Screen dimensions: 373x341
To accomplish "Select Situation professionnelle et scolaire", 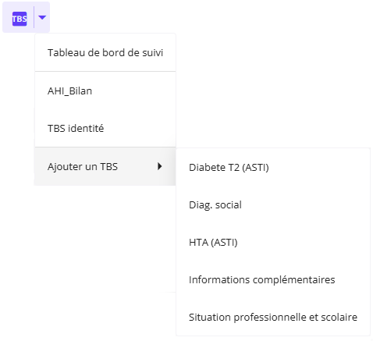I will coord(273,317).
